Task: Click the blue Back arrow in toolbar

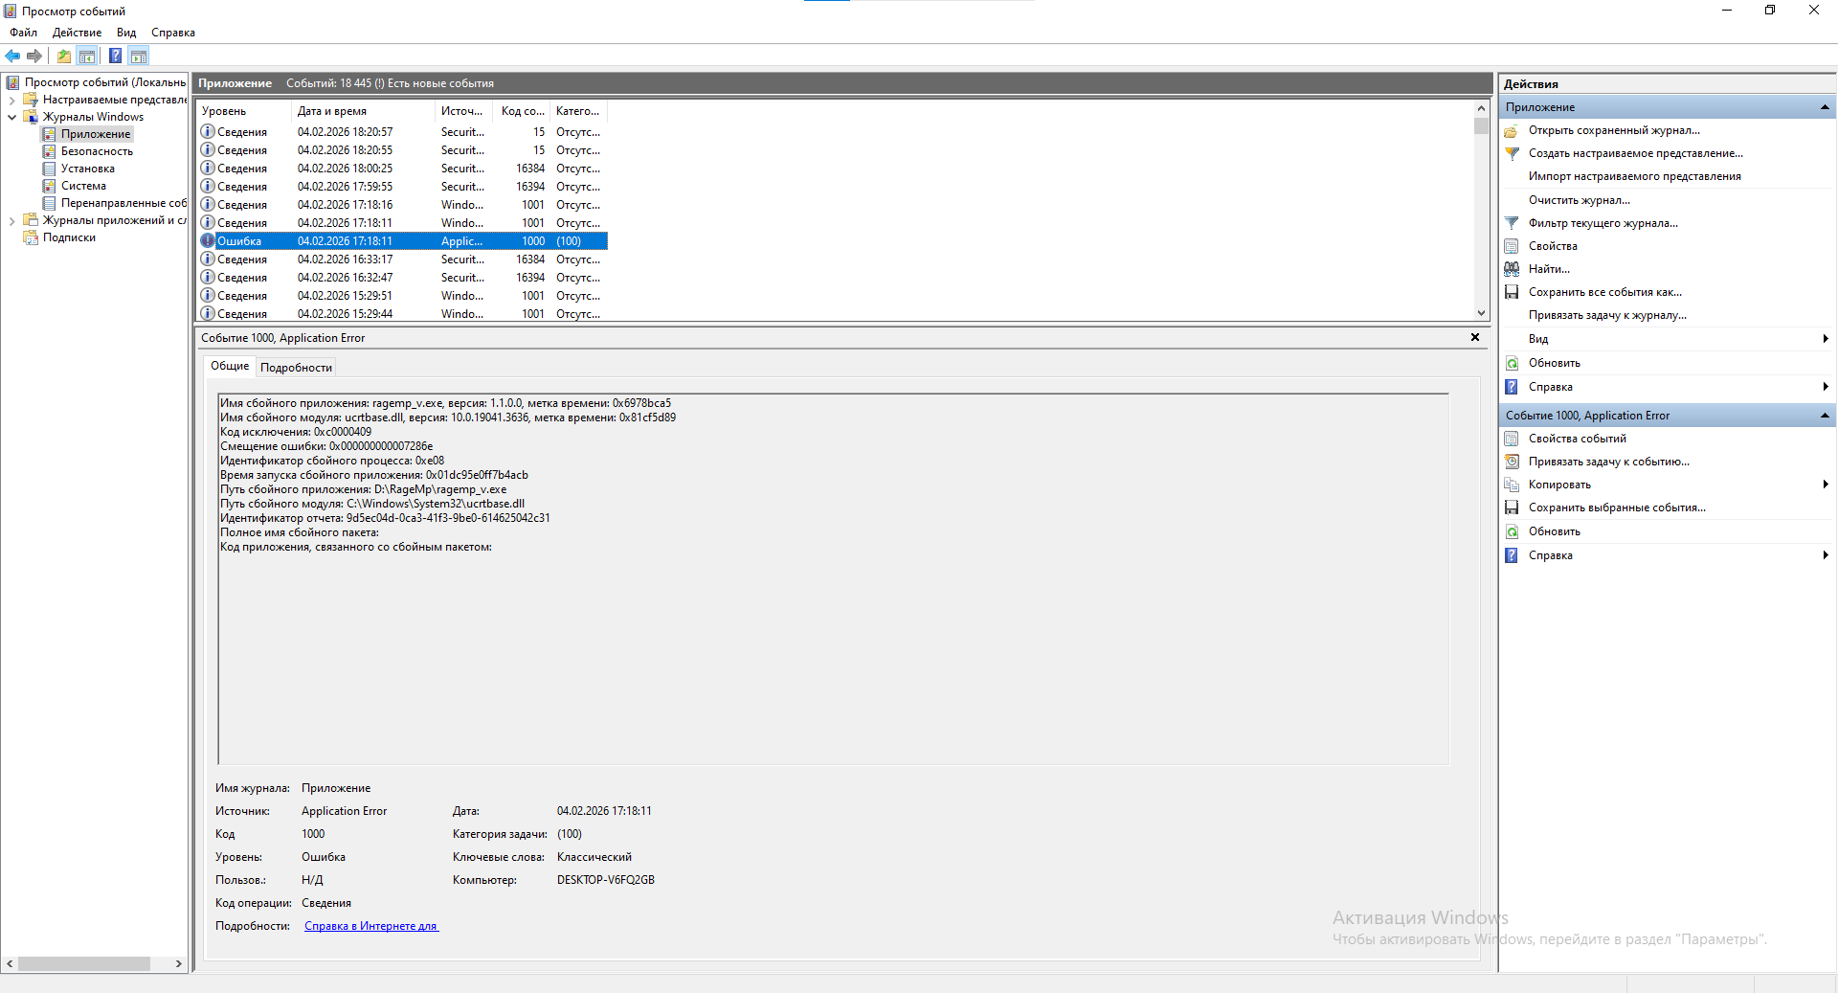Action: coord(12,56)
